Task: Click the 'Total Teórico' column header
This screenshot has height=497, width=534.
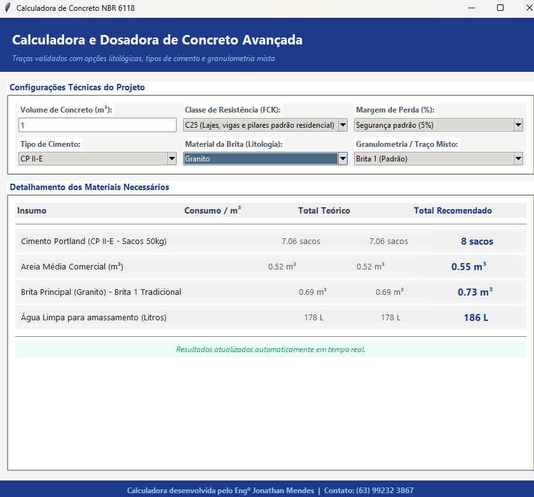Action: [324, 211]
